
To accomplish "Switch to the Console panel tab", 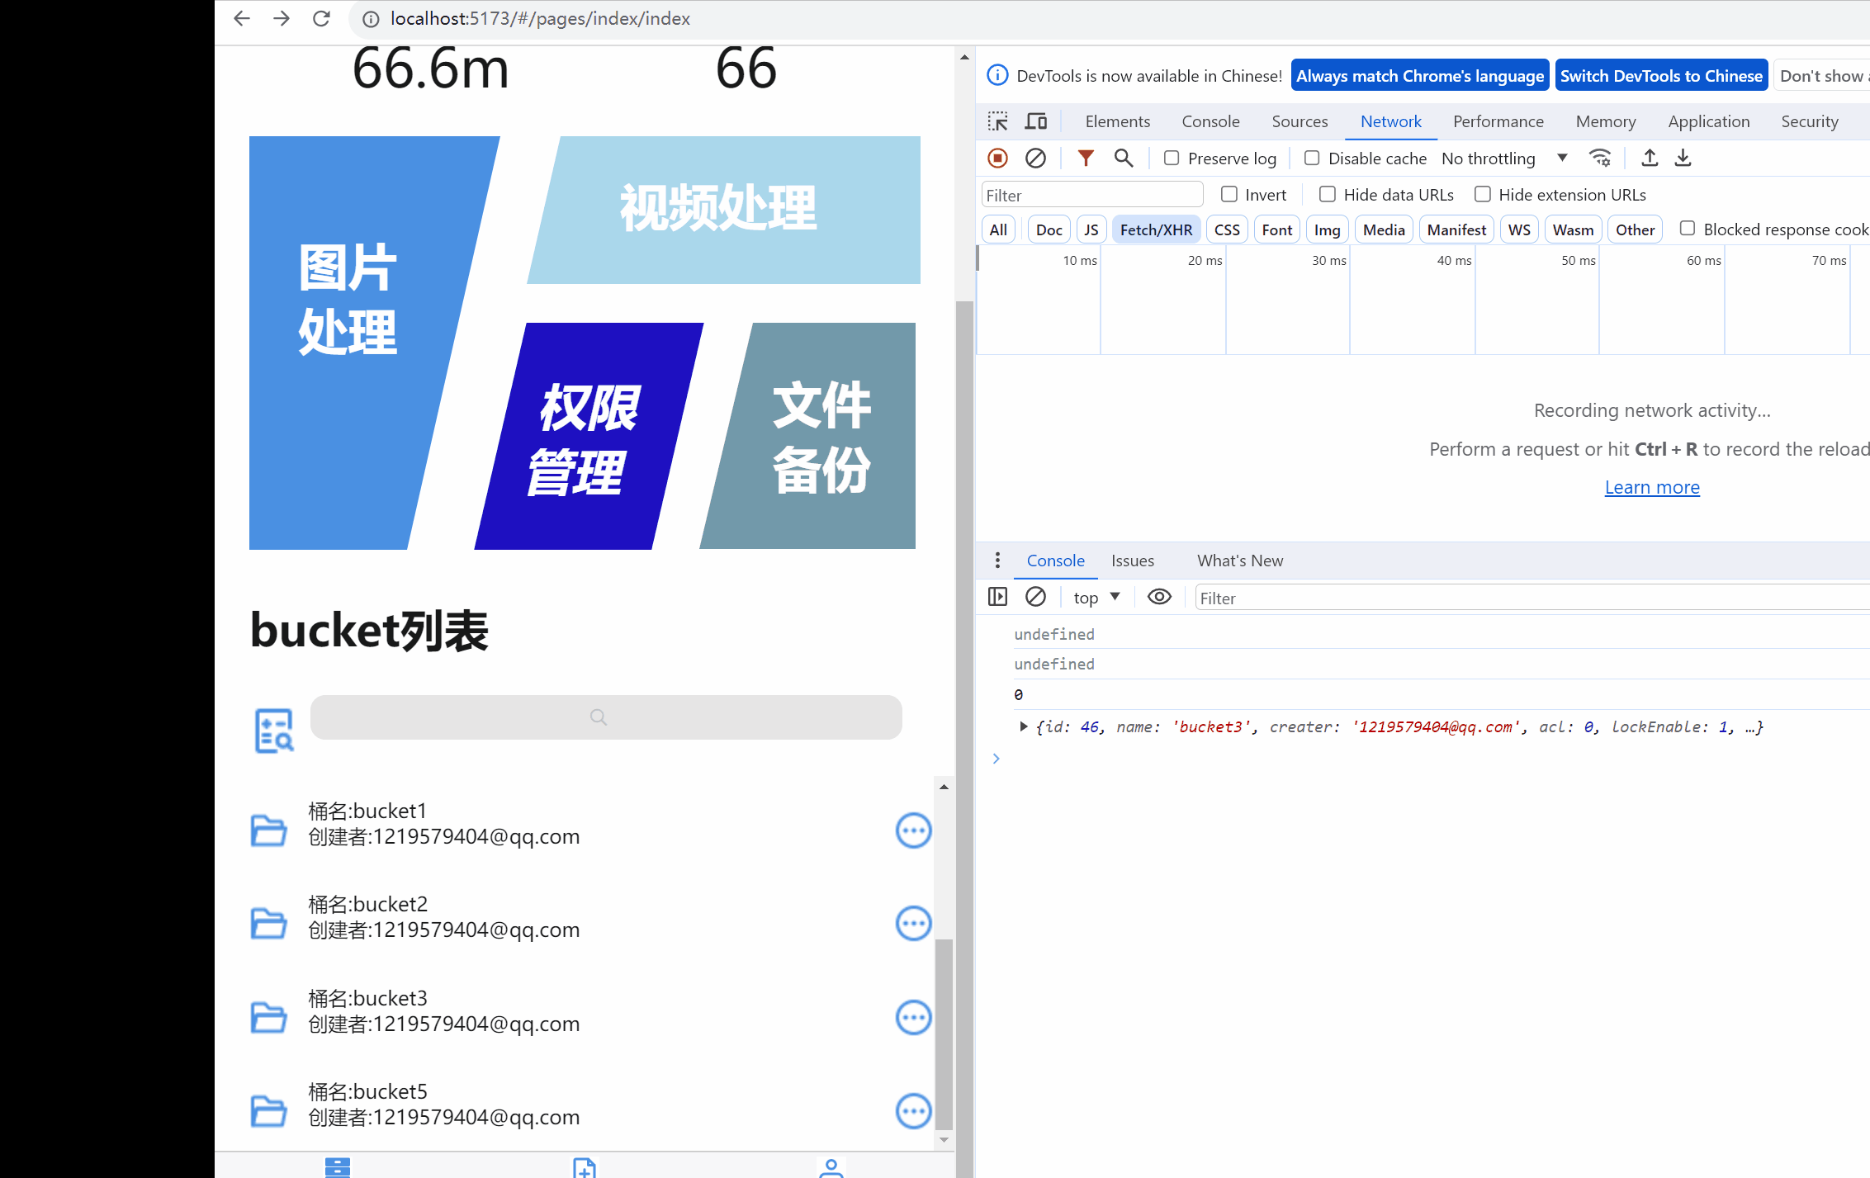I will coord(1208,121).
